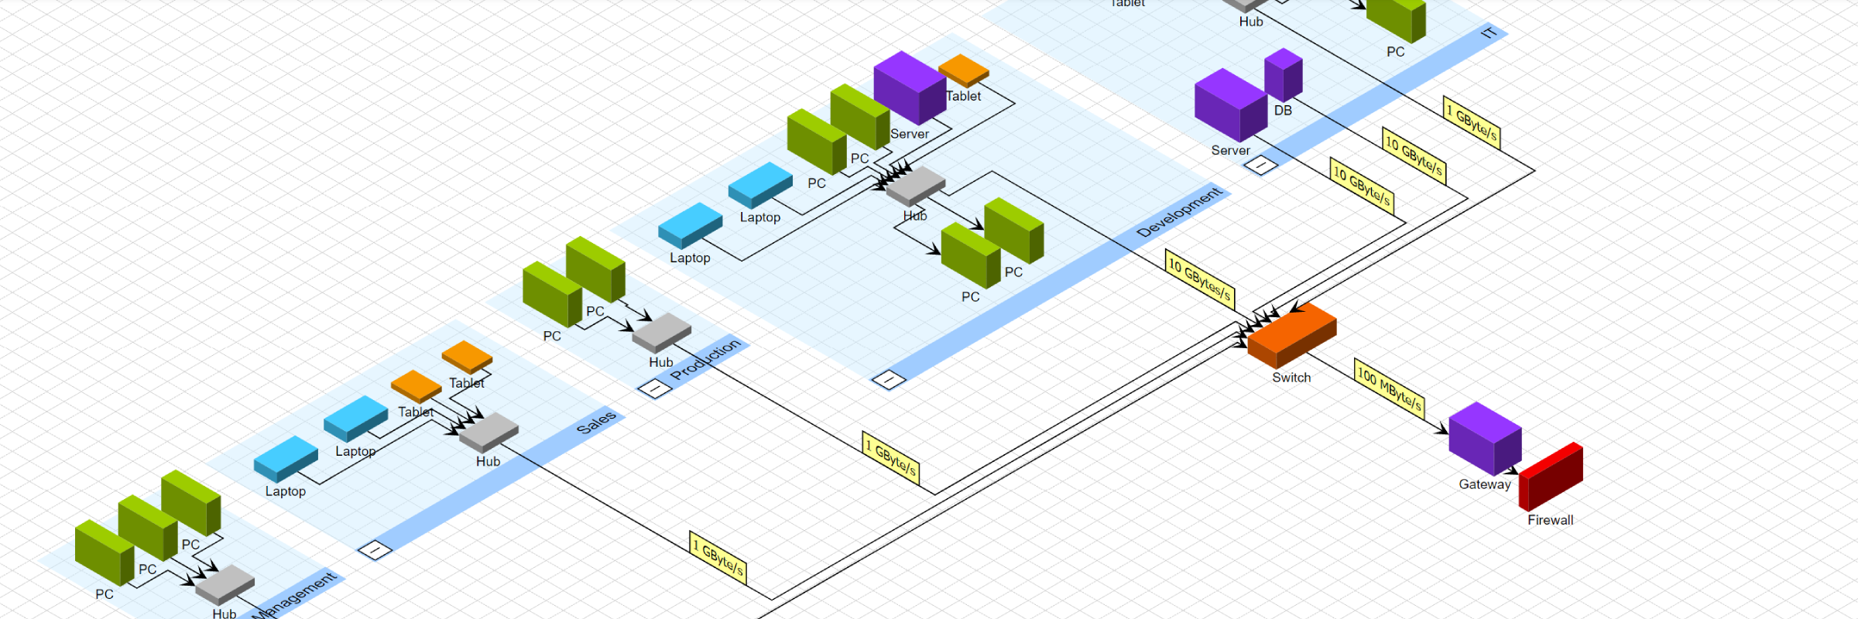Collapse the Sales group
The image size is (1858, 619).
375,550
